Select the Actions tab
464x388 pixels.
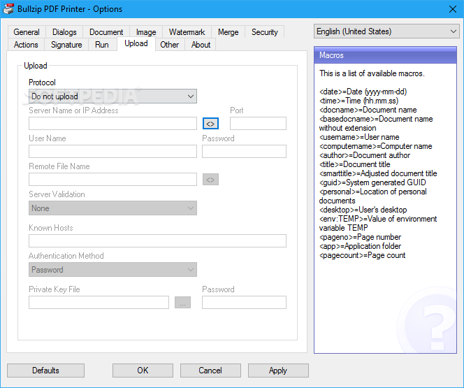point(26,45)
